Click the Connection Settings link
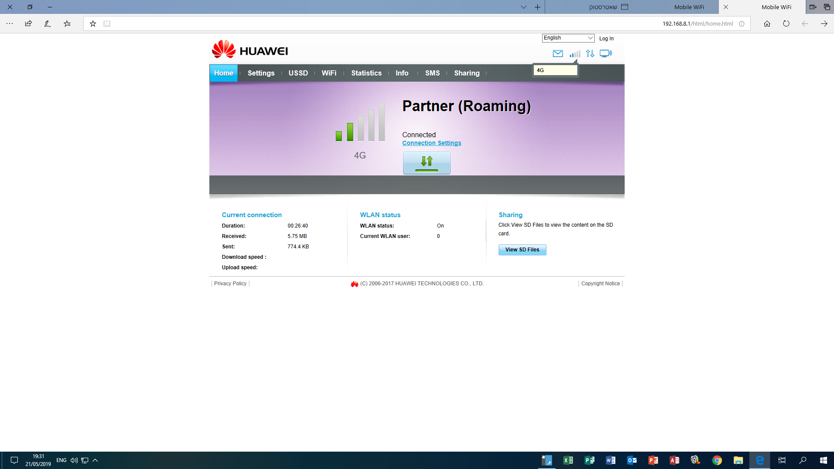Image resolution: width=834 pixels, height=469 pixels. (x=432, y=143)
